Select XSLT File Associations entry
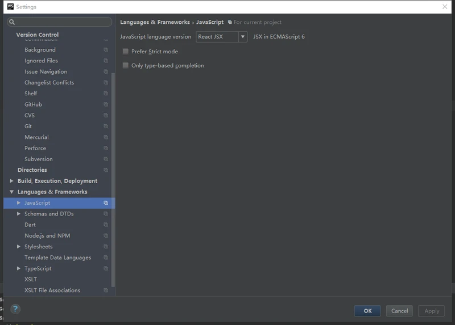The image size is (455, 325). (x=52, y=290)
